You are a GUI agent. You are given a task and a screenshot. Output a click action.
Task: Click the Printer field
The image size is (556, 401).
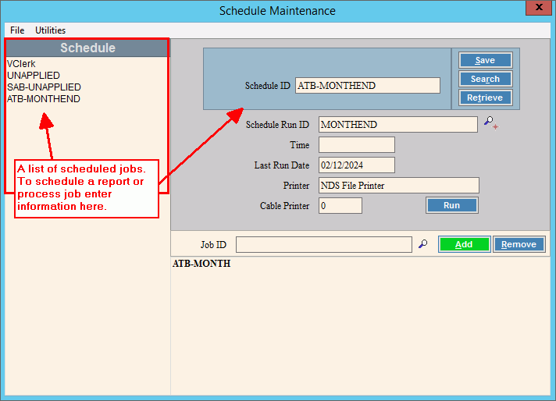(x=398, y=186)
